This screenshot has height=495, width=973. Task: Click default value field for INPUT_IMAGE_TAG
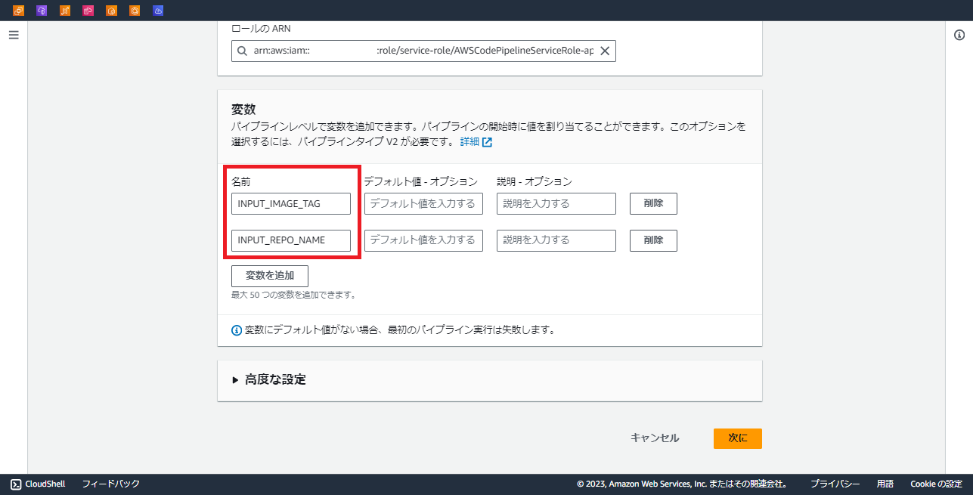423,203
